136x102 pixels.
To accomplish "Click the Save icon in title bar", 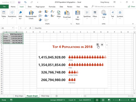I will [x=19, y=2].
